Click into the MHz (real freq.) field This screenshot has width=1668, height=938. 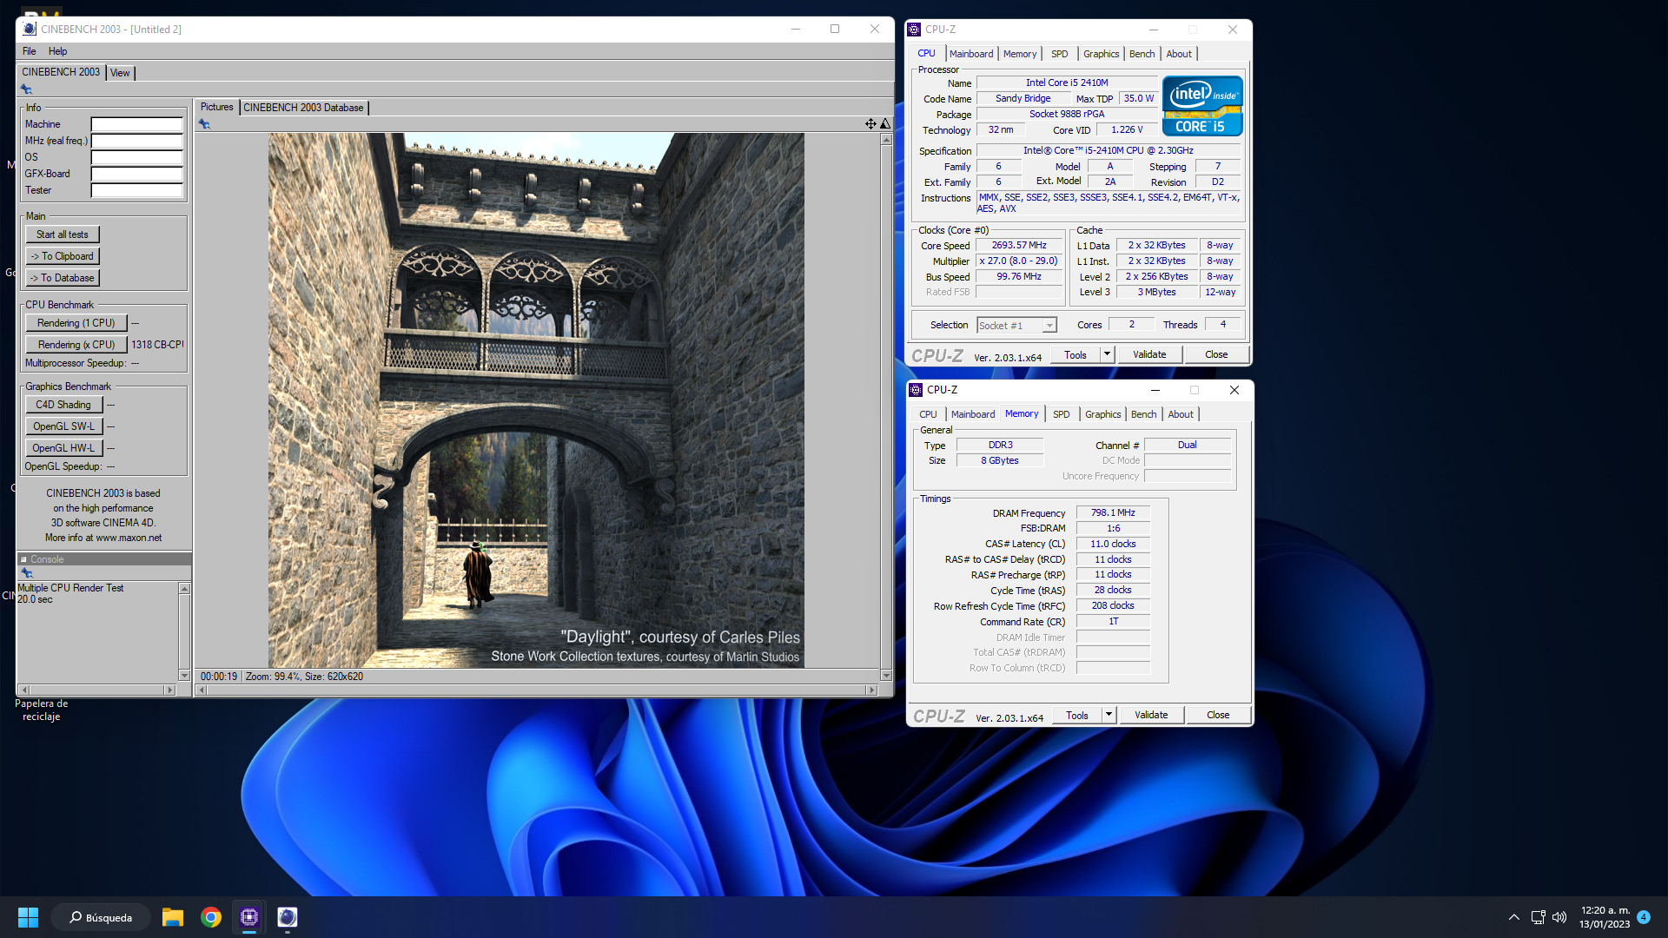tap(137, 141)
